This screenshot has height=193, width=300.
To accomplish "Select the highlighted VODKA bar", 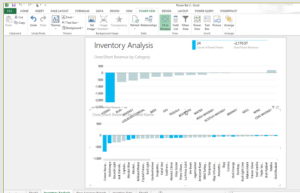I will 110,87.
